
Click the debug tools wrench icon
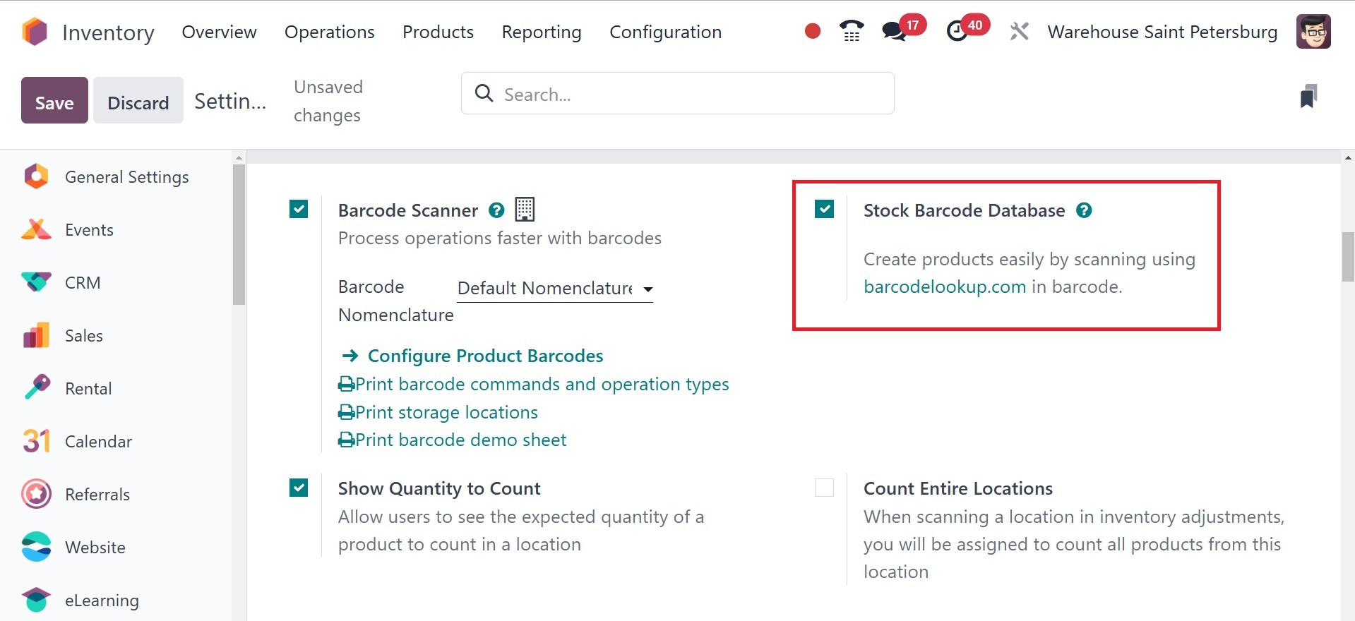tap(1019, 31)
